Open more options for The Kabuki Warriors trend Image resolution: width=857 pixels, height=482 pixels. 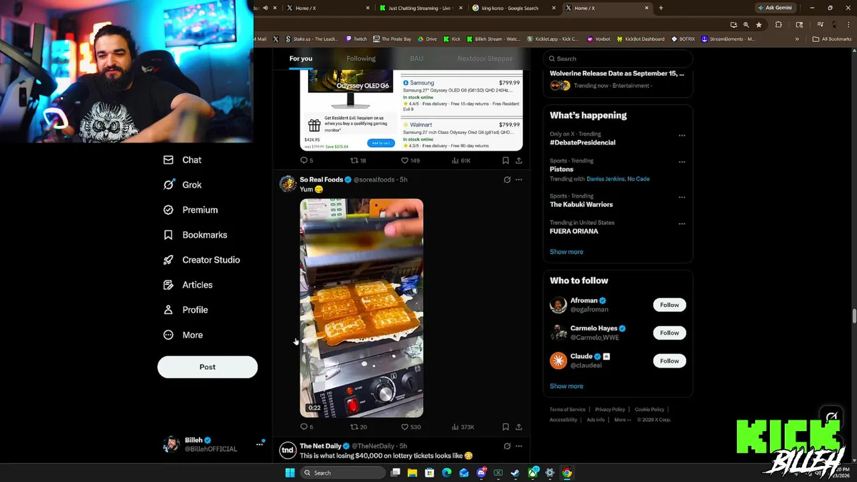(682, 197)
